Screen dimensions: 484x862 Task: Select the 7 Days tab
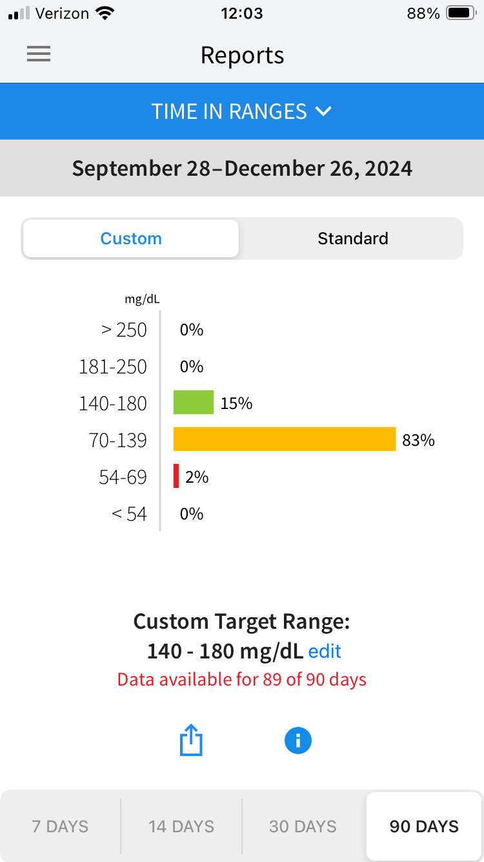click(x=61, y=826)
